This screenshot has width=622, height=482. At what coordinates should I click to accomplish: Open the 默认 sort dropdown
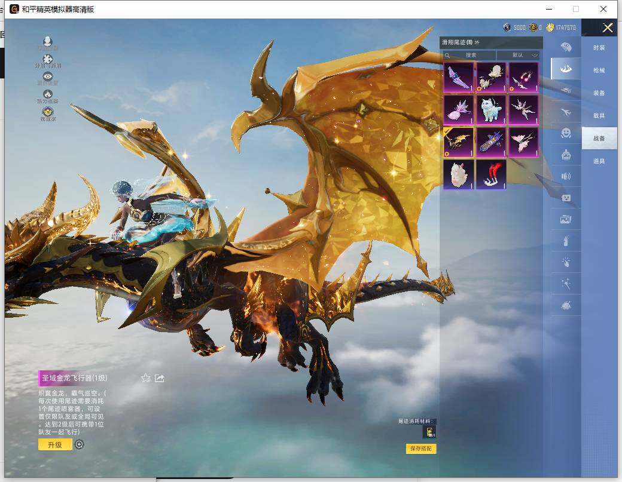(x=518, y=55)
